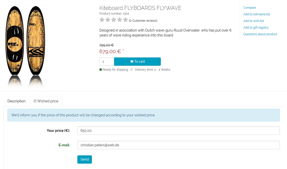Focus the quantity input field
287x169 pixels.
click(x=107, y=62)
